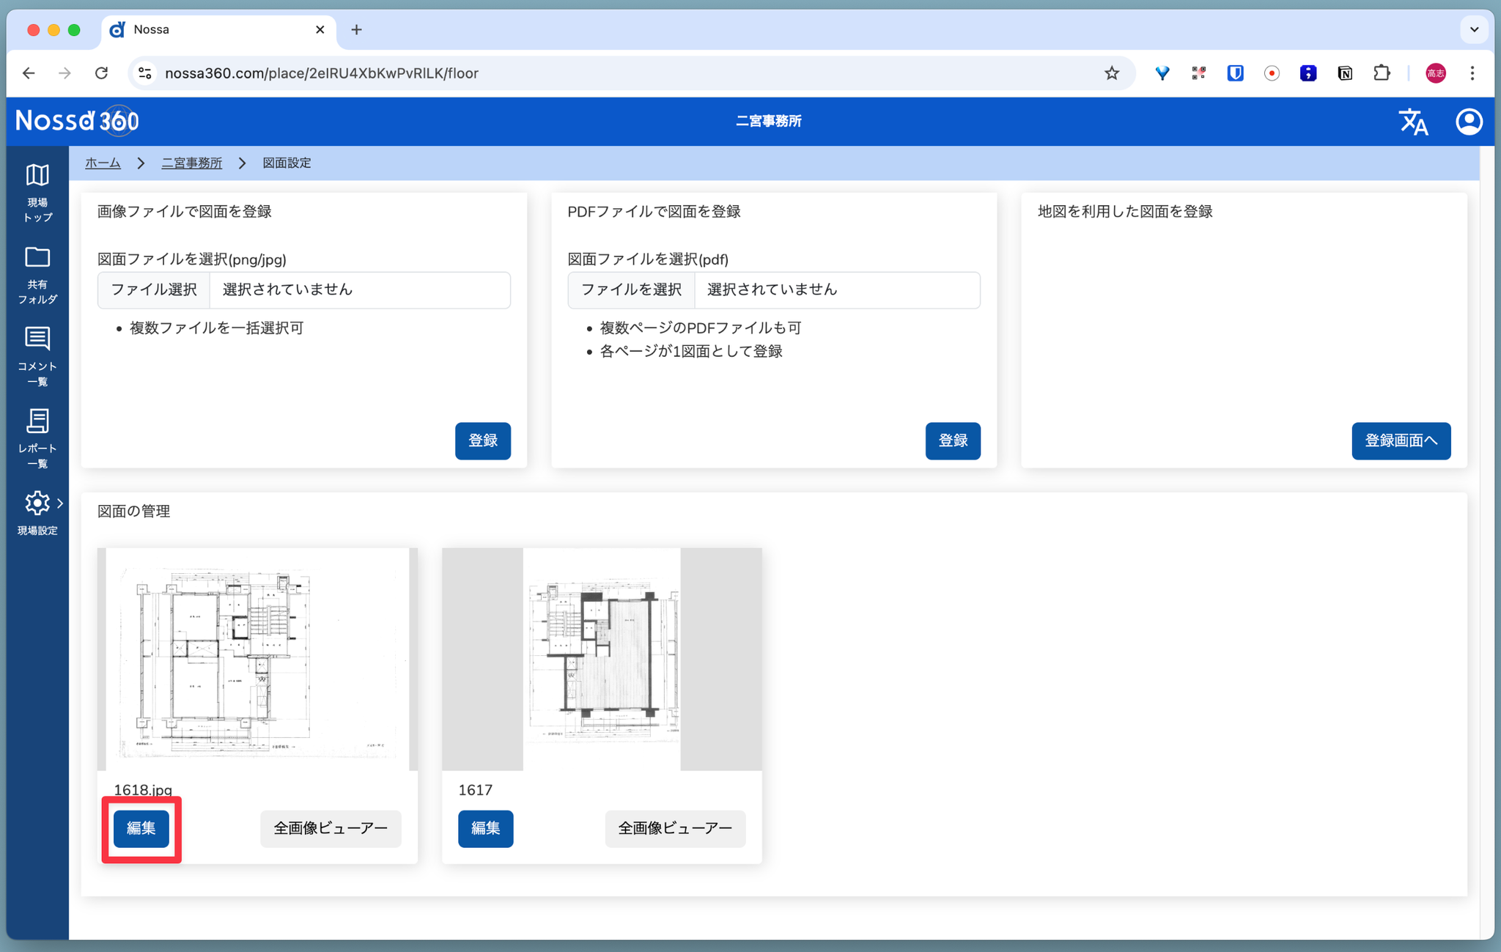This screenshot has width=1501, height=952.
Task: Click the 現場設定 gear icon
Action: tap(37, 503)
